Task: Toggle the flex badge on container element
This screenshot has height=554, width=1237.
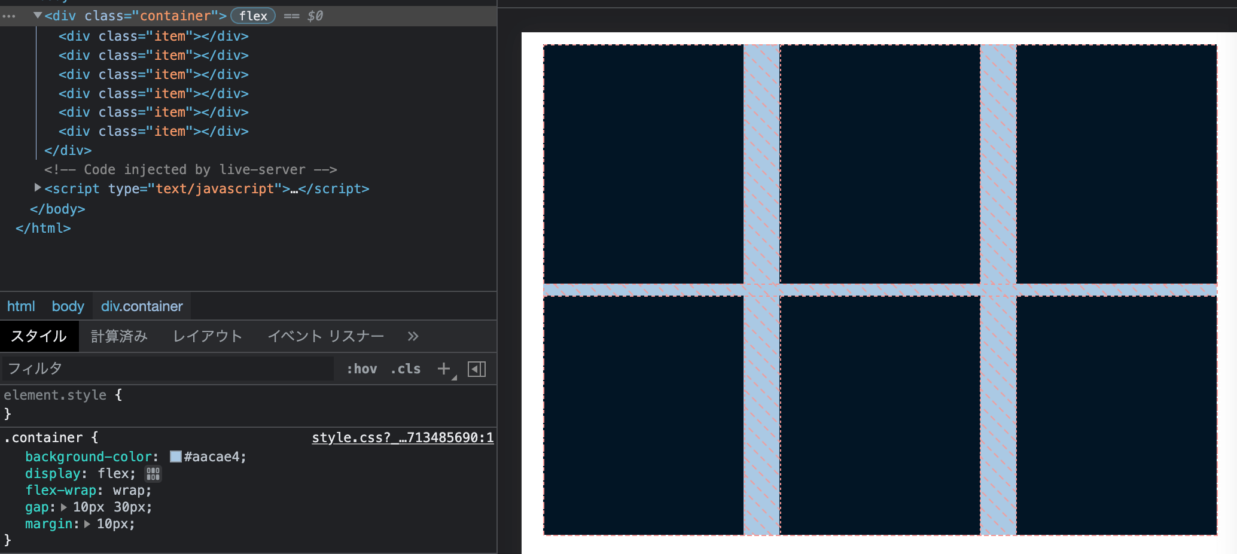Action: [x=253, y=16]
